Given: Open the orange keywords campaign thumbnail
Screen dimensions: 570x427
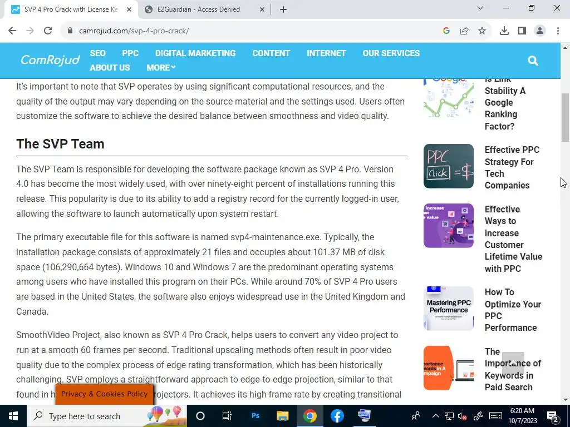Looking at the screenshot, I should coord(449,368).
